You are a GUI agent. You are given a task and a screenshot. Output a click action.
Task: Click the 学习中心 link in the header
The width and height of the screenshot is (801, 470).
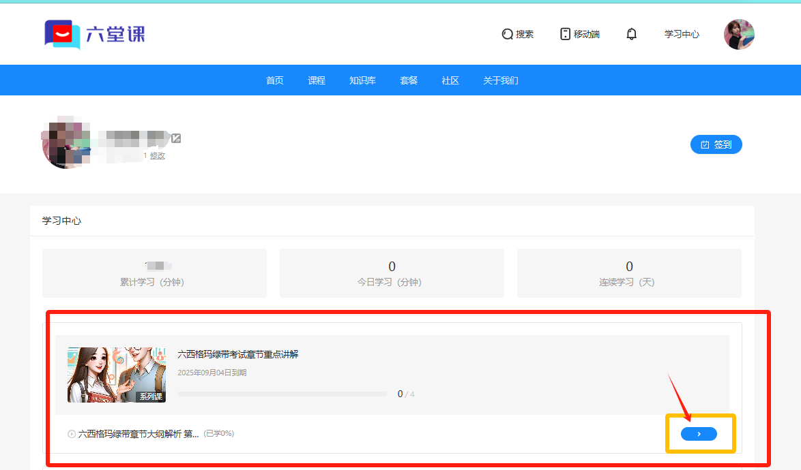click(x=682, y=34)
